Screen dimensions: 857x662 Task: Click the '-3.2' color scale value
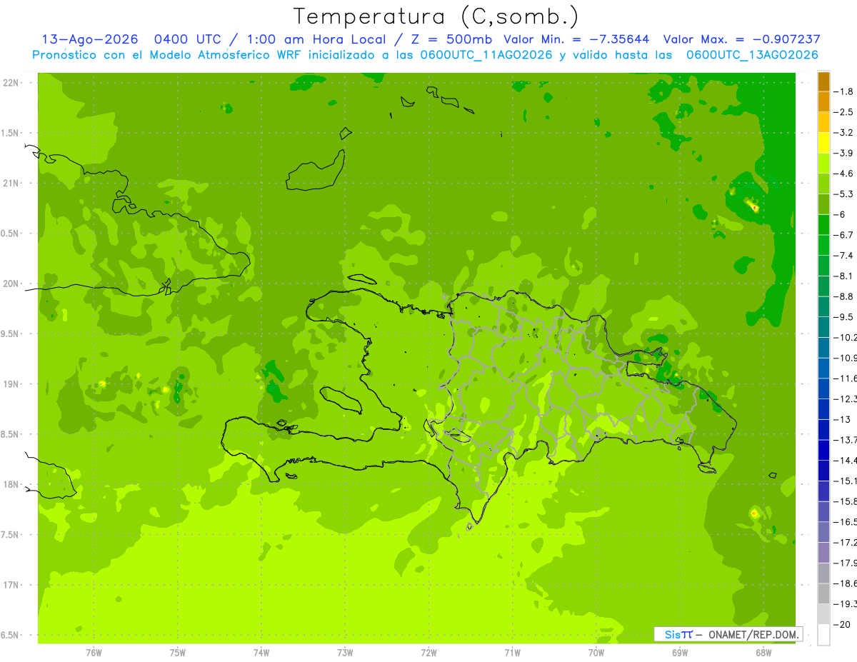tap(845, 133)
